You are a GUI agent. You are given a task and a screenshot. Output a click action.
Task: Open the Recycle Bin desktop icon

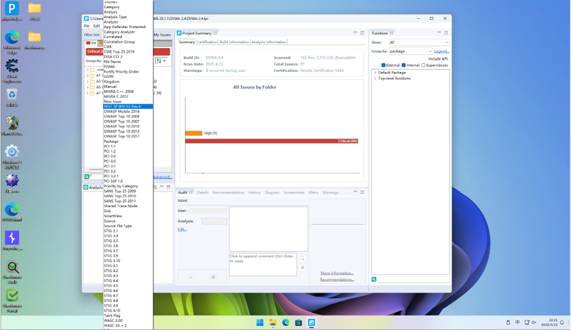coord(12,98)
